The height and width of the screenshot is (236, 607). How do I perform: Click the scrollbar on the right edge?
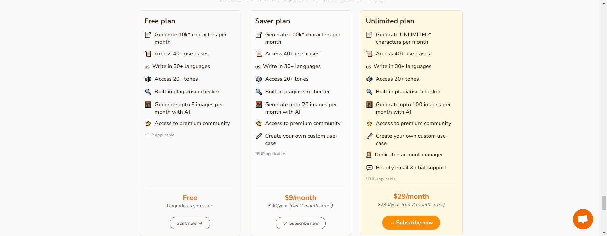(604, 202)
